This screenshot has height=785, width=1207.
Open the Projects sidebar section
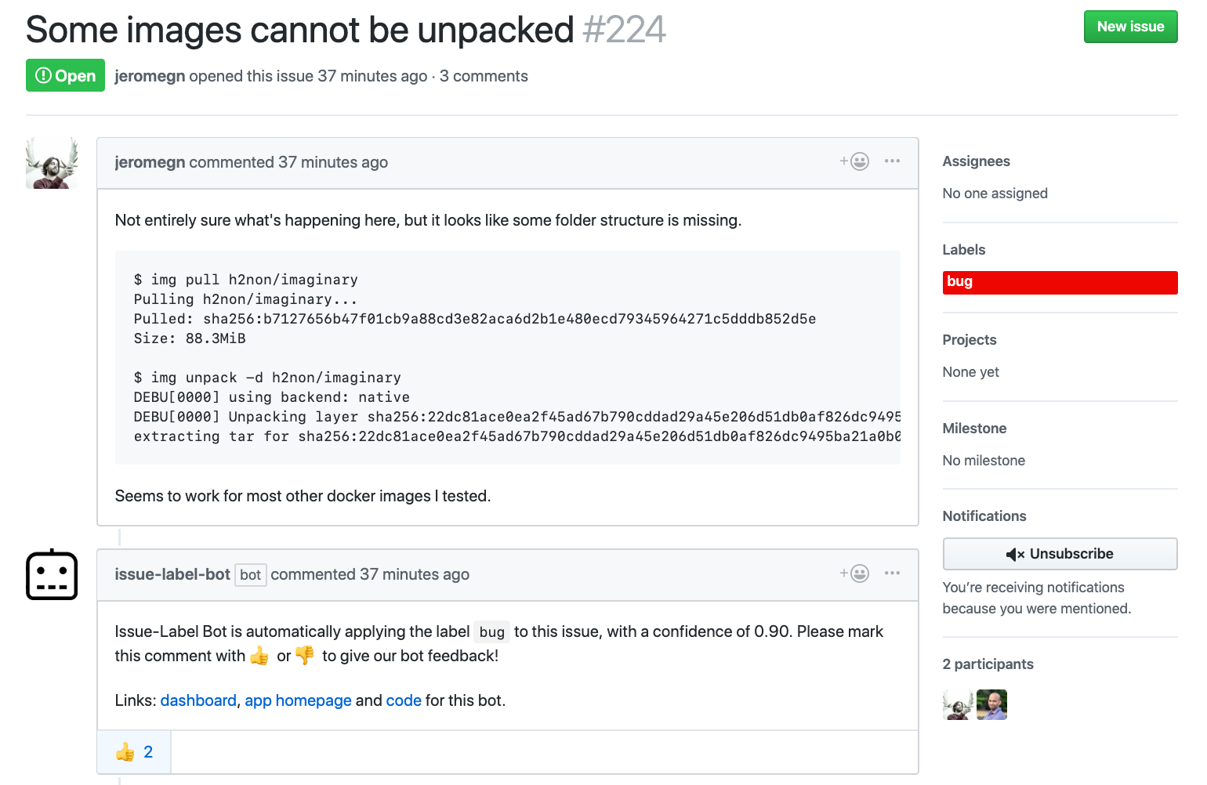coord(970,340)
